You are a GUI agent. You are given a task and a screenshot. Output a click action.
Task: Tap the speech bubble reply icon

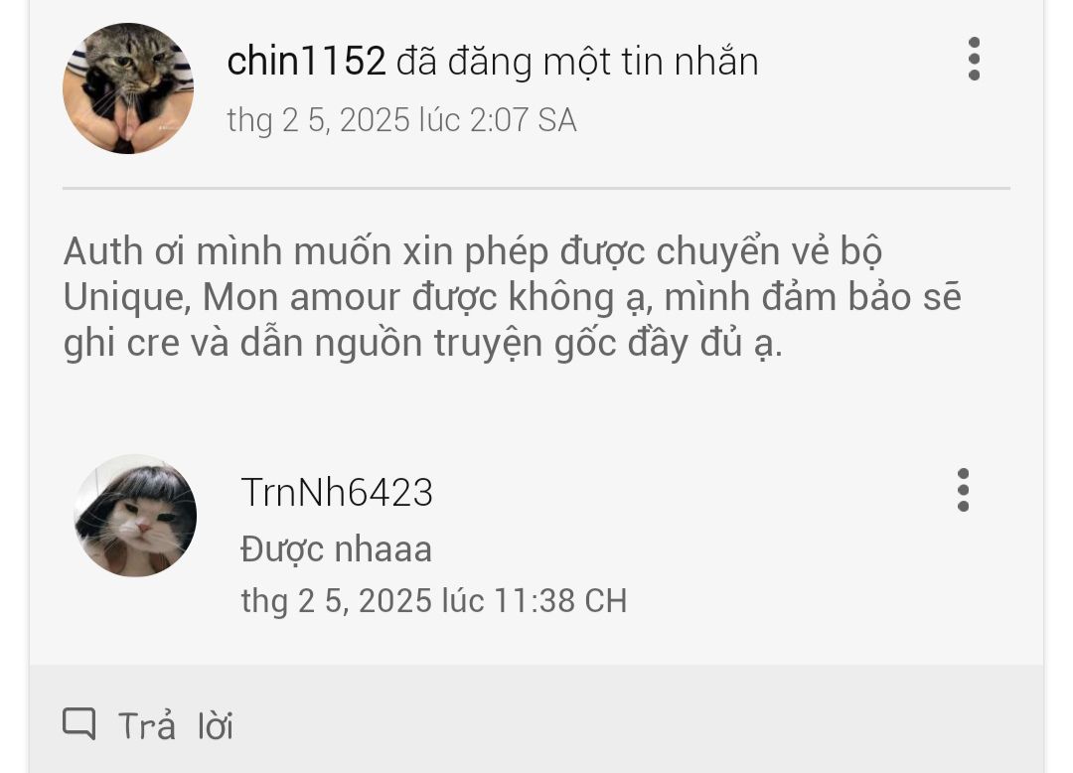pos(79,723)
